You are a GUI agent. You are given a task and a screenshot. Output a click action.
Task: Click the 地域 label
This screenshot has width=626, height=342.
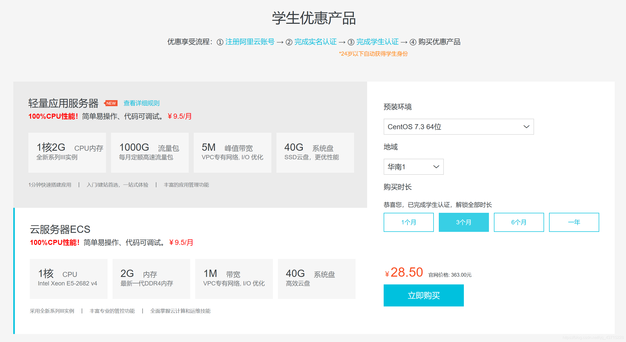click(x=391, y=147)
